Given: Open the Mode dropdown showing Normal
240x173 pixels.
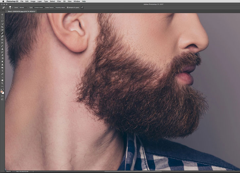Looking at the screenshot, I should (24, 8).
